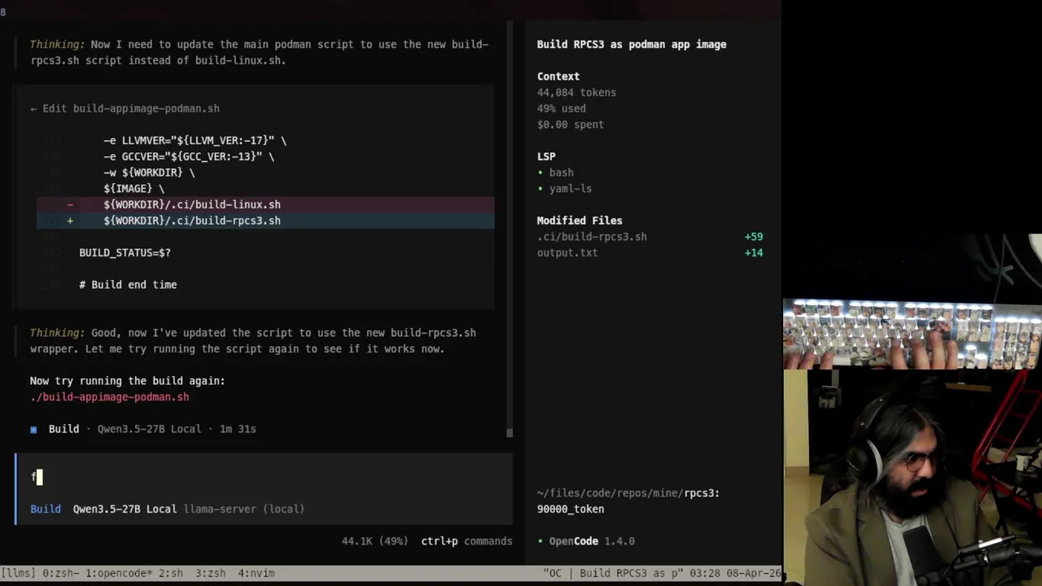Image resolution: width=1042 pixels, height=586 pixels.
Task: Switch to tmux window 1:opencode
Action: (118, 573)
